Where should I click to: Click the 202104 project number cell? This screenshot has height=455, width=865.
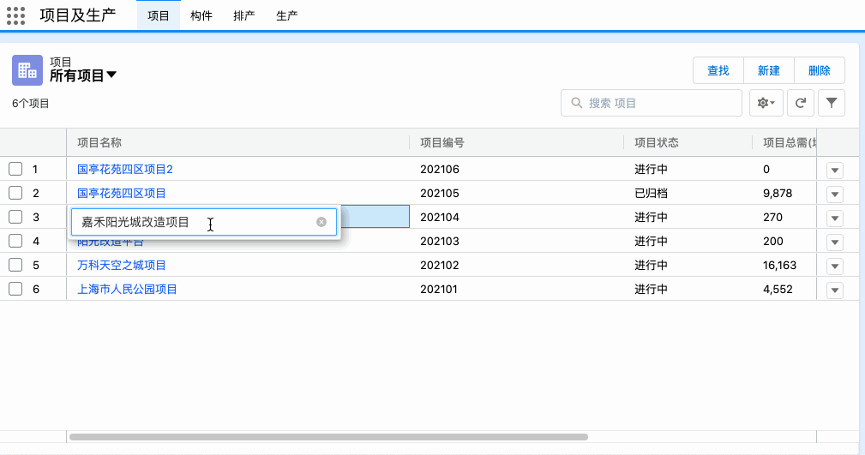point(440,218)
